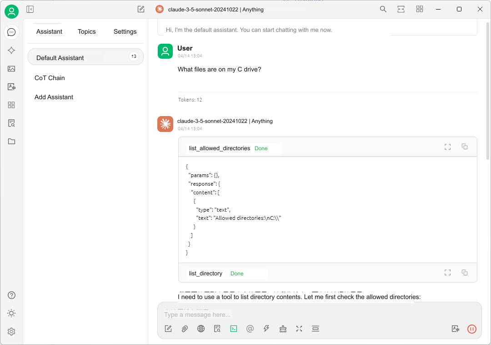Select knowledge base icon in input toolbar

click(x=217, y=329)
